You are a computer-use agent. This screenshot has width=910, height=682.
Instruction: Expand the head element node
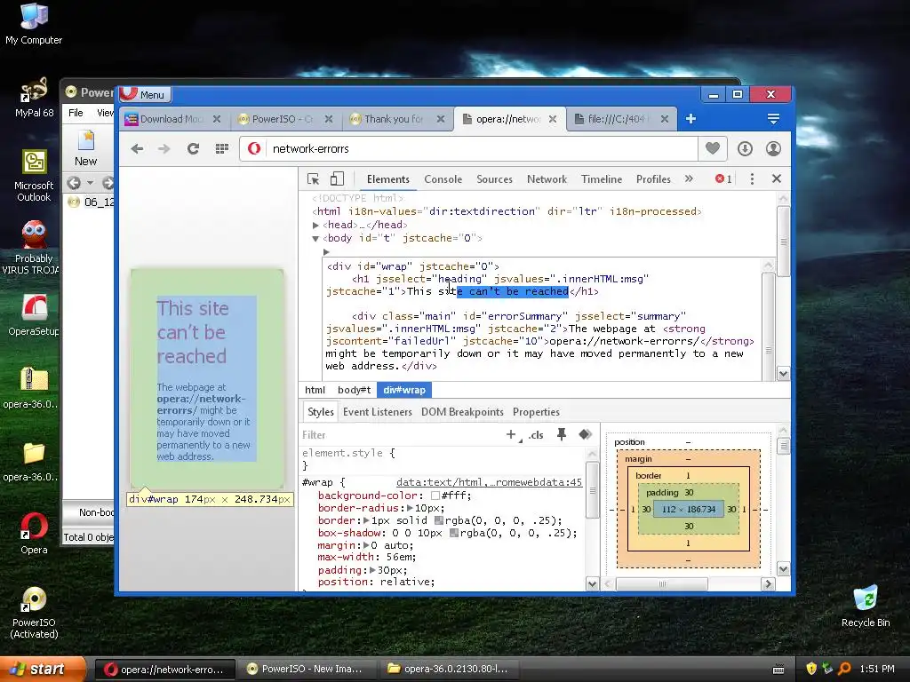tap(315, 225)
